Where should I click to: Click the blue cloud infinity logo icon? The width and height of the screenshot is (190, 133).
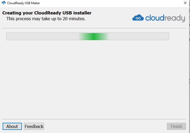click(x=138, y=18)
